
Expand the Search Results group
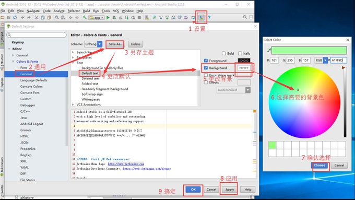click(x=73, y=52)
